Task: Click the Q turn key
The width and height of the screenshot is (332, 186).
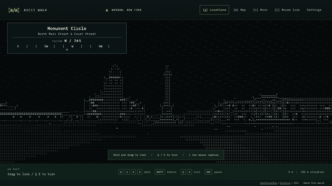Action: [183, 172]
